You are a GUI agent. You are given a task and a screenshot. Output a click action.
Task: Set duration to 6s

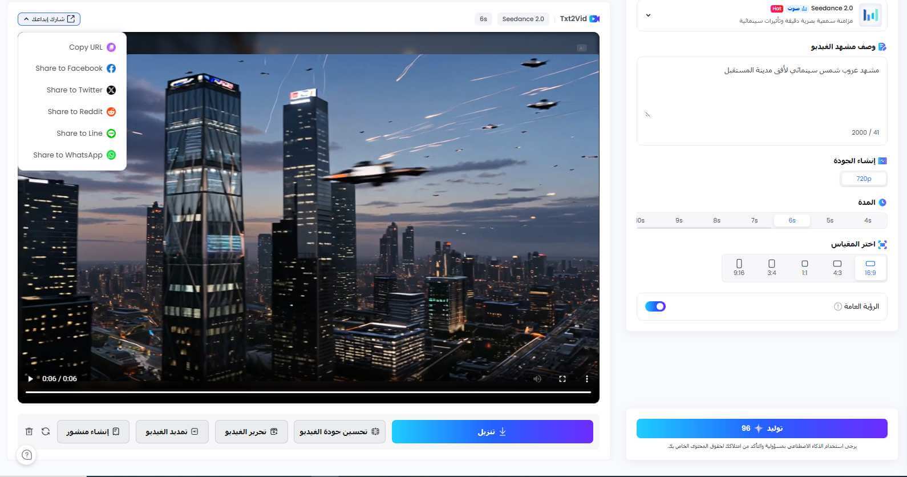click(x=792, y=220)
